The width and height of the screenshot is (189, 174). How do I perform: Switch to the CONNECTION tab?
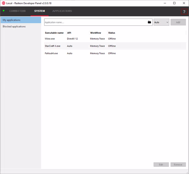coord(17,11)
